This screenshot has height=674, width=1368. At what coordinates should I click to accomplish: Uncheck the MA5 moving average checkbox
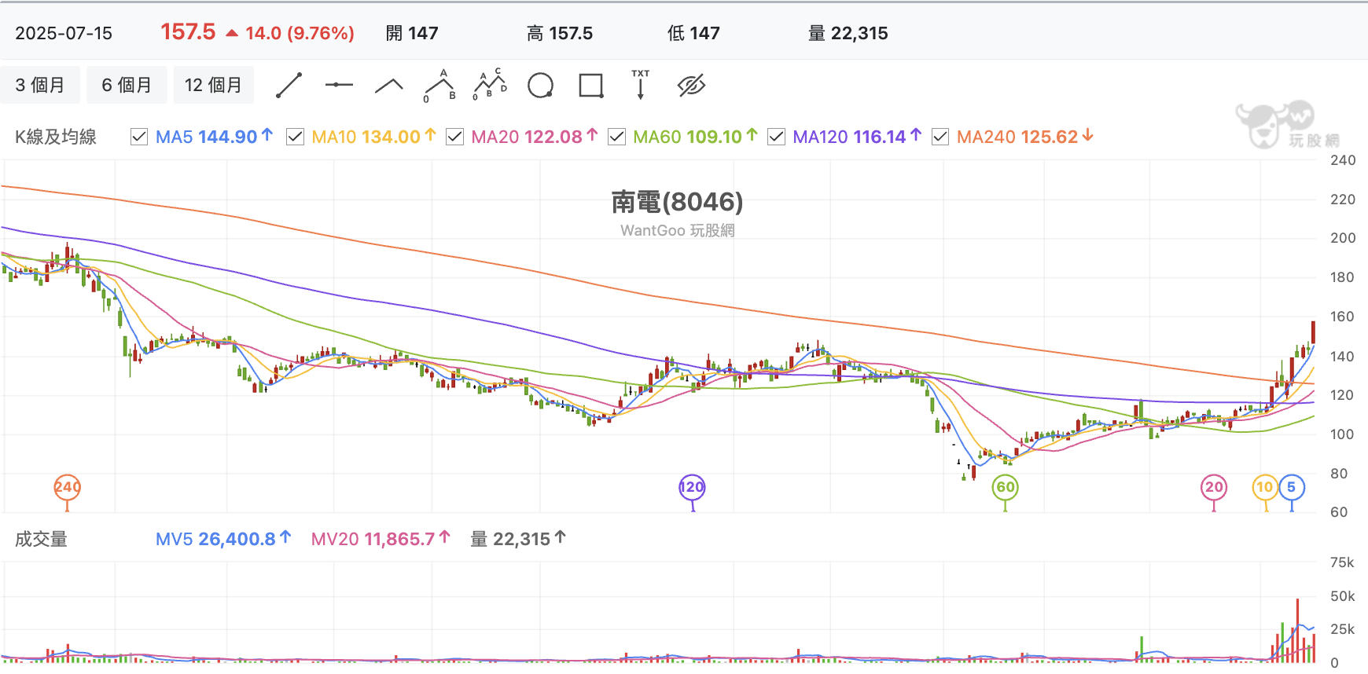point(139,137)
